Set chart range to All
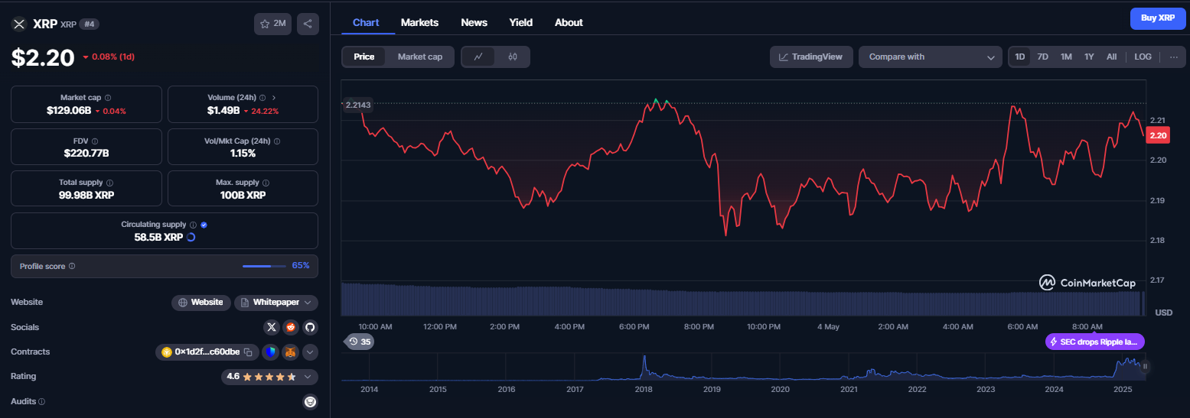 (1111, 57)
